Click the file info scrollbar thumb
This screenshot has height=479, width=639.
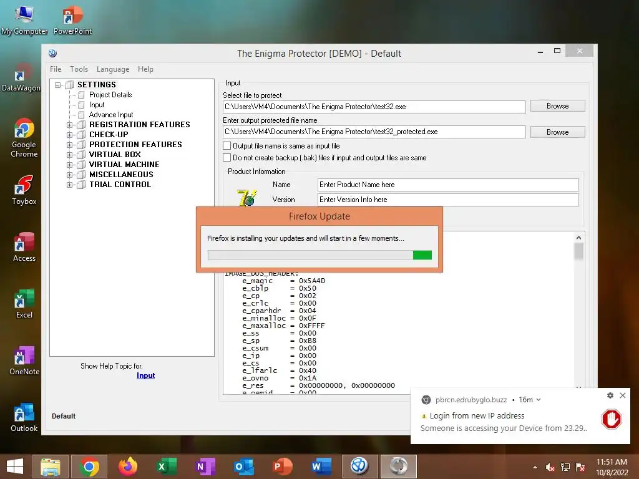[x=578, y=251]
